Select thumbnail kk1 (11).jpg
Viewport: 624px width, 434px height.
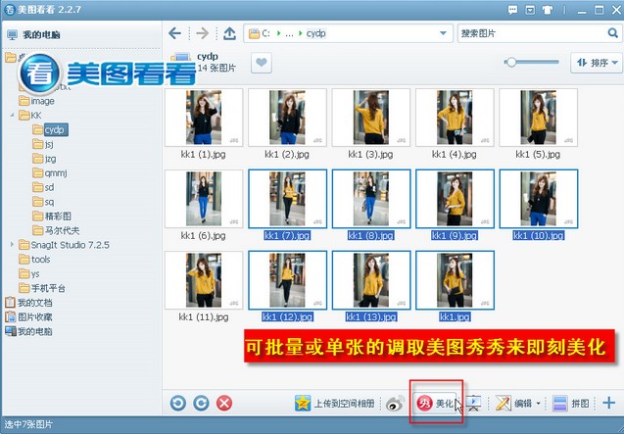point(204,280)
